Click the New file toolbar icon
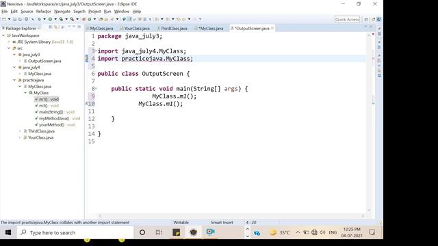The height and width of the screenshot is (246, 438). 4,19
